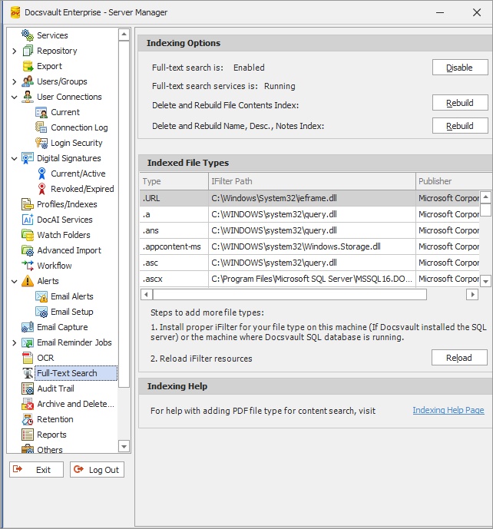Click the Watch Folders icon
493x529 pixels.
28,235
